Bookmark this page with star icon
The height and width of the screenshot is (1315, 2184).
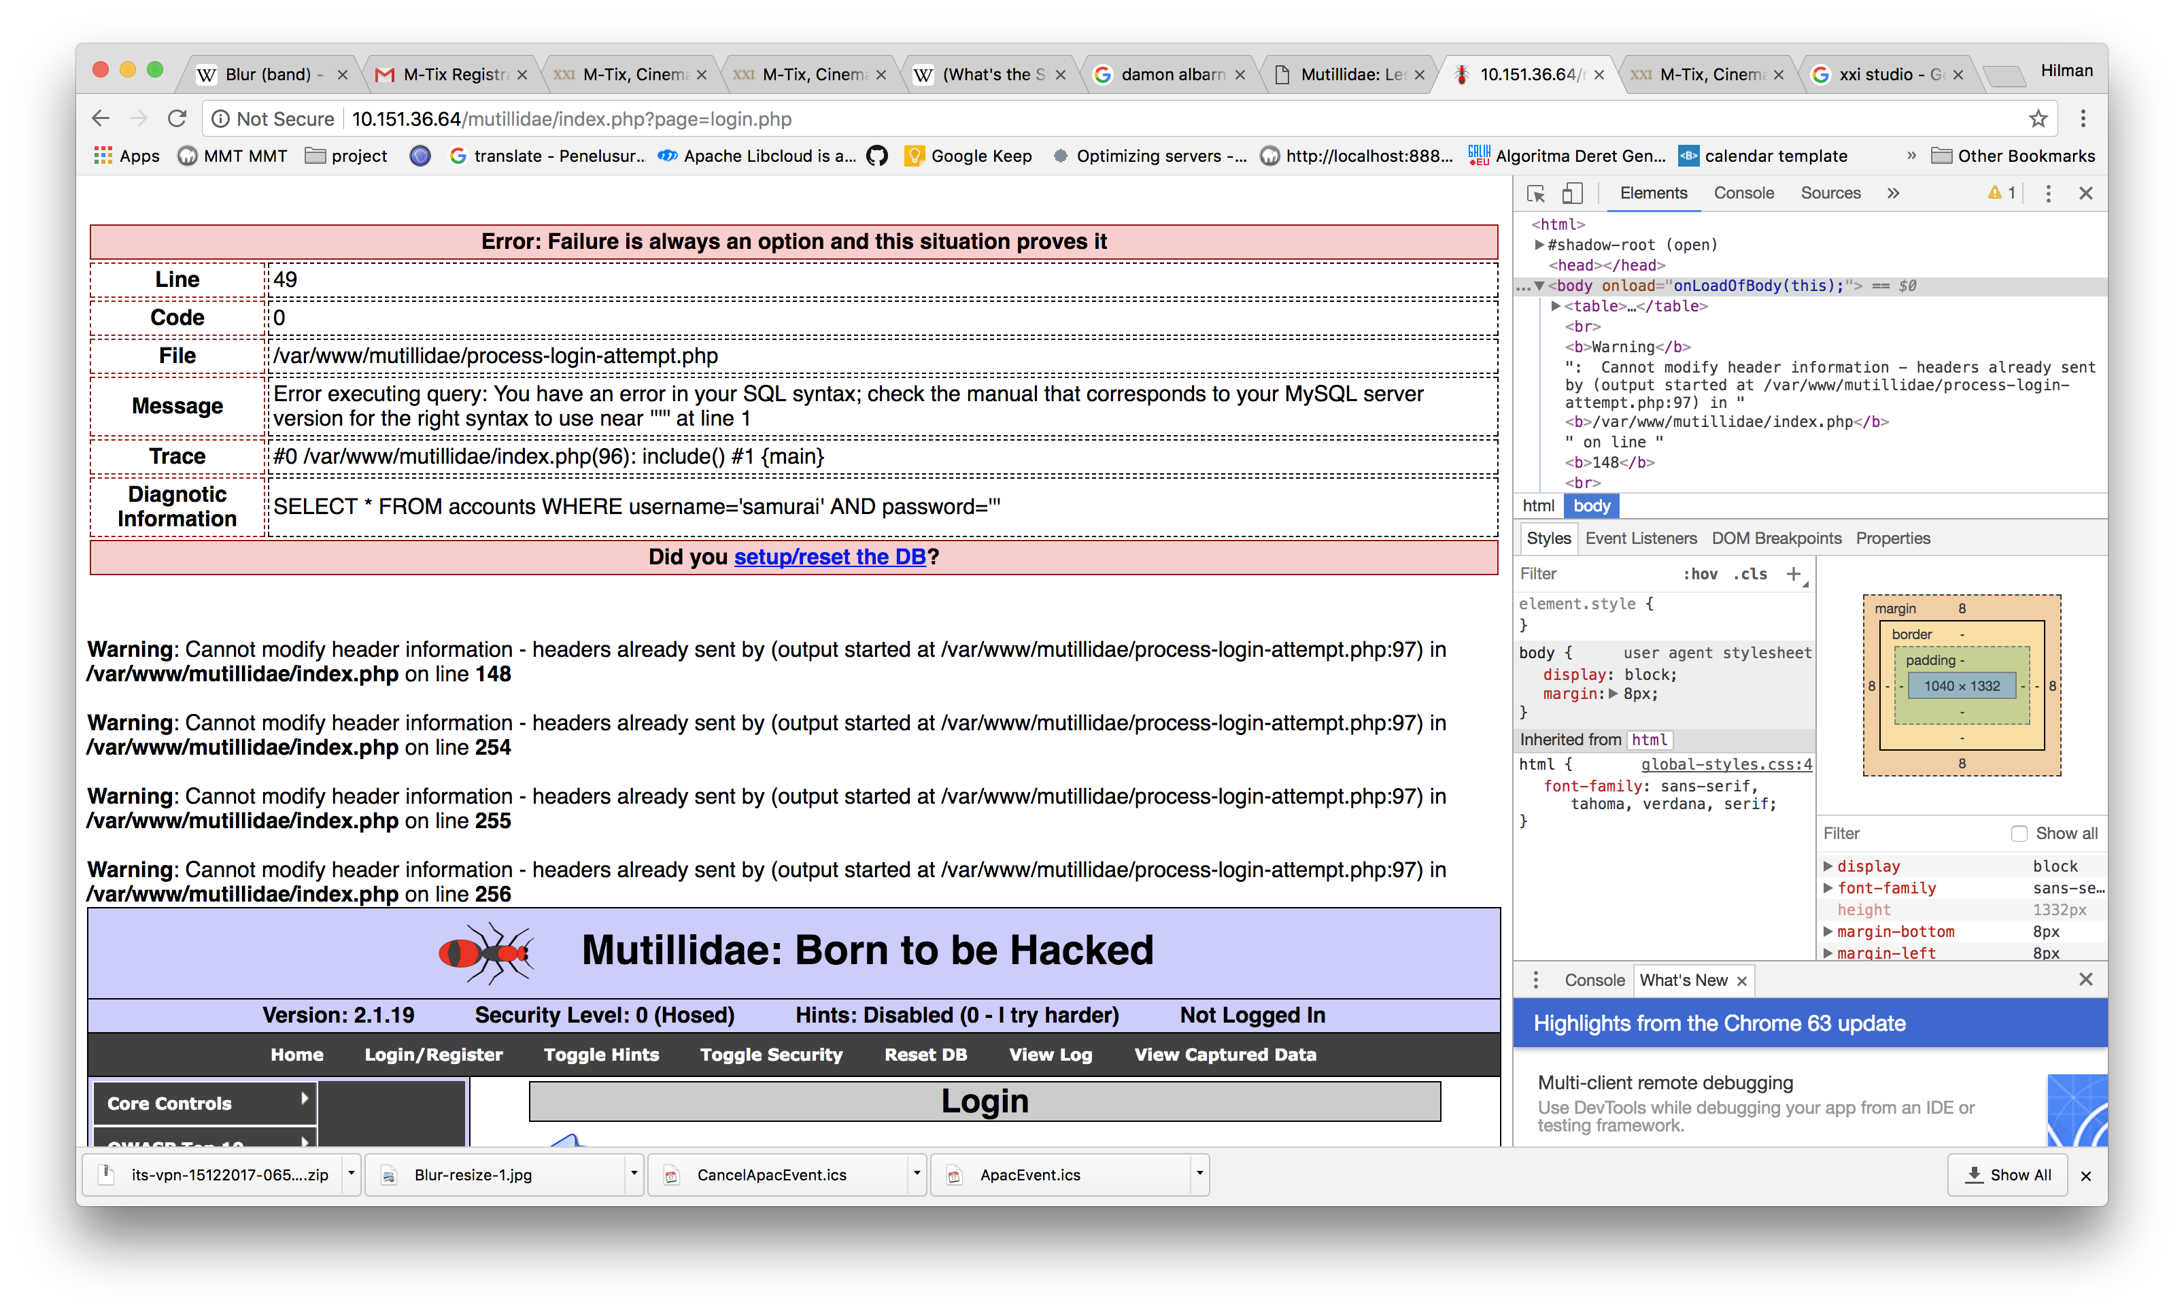tap(2038, 119)
